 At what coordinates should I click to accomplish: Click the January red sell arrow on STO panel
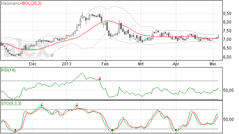pos(77,105)
